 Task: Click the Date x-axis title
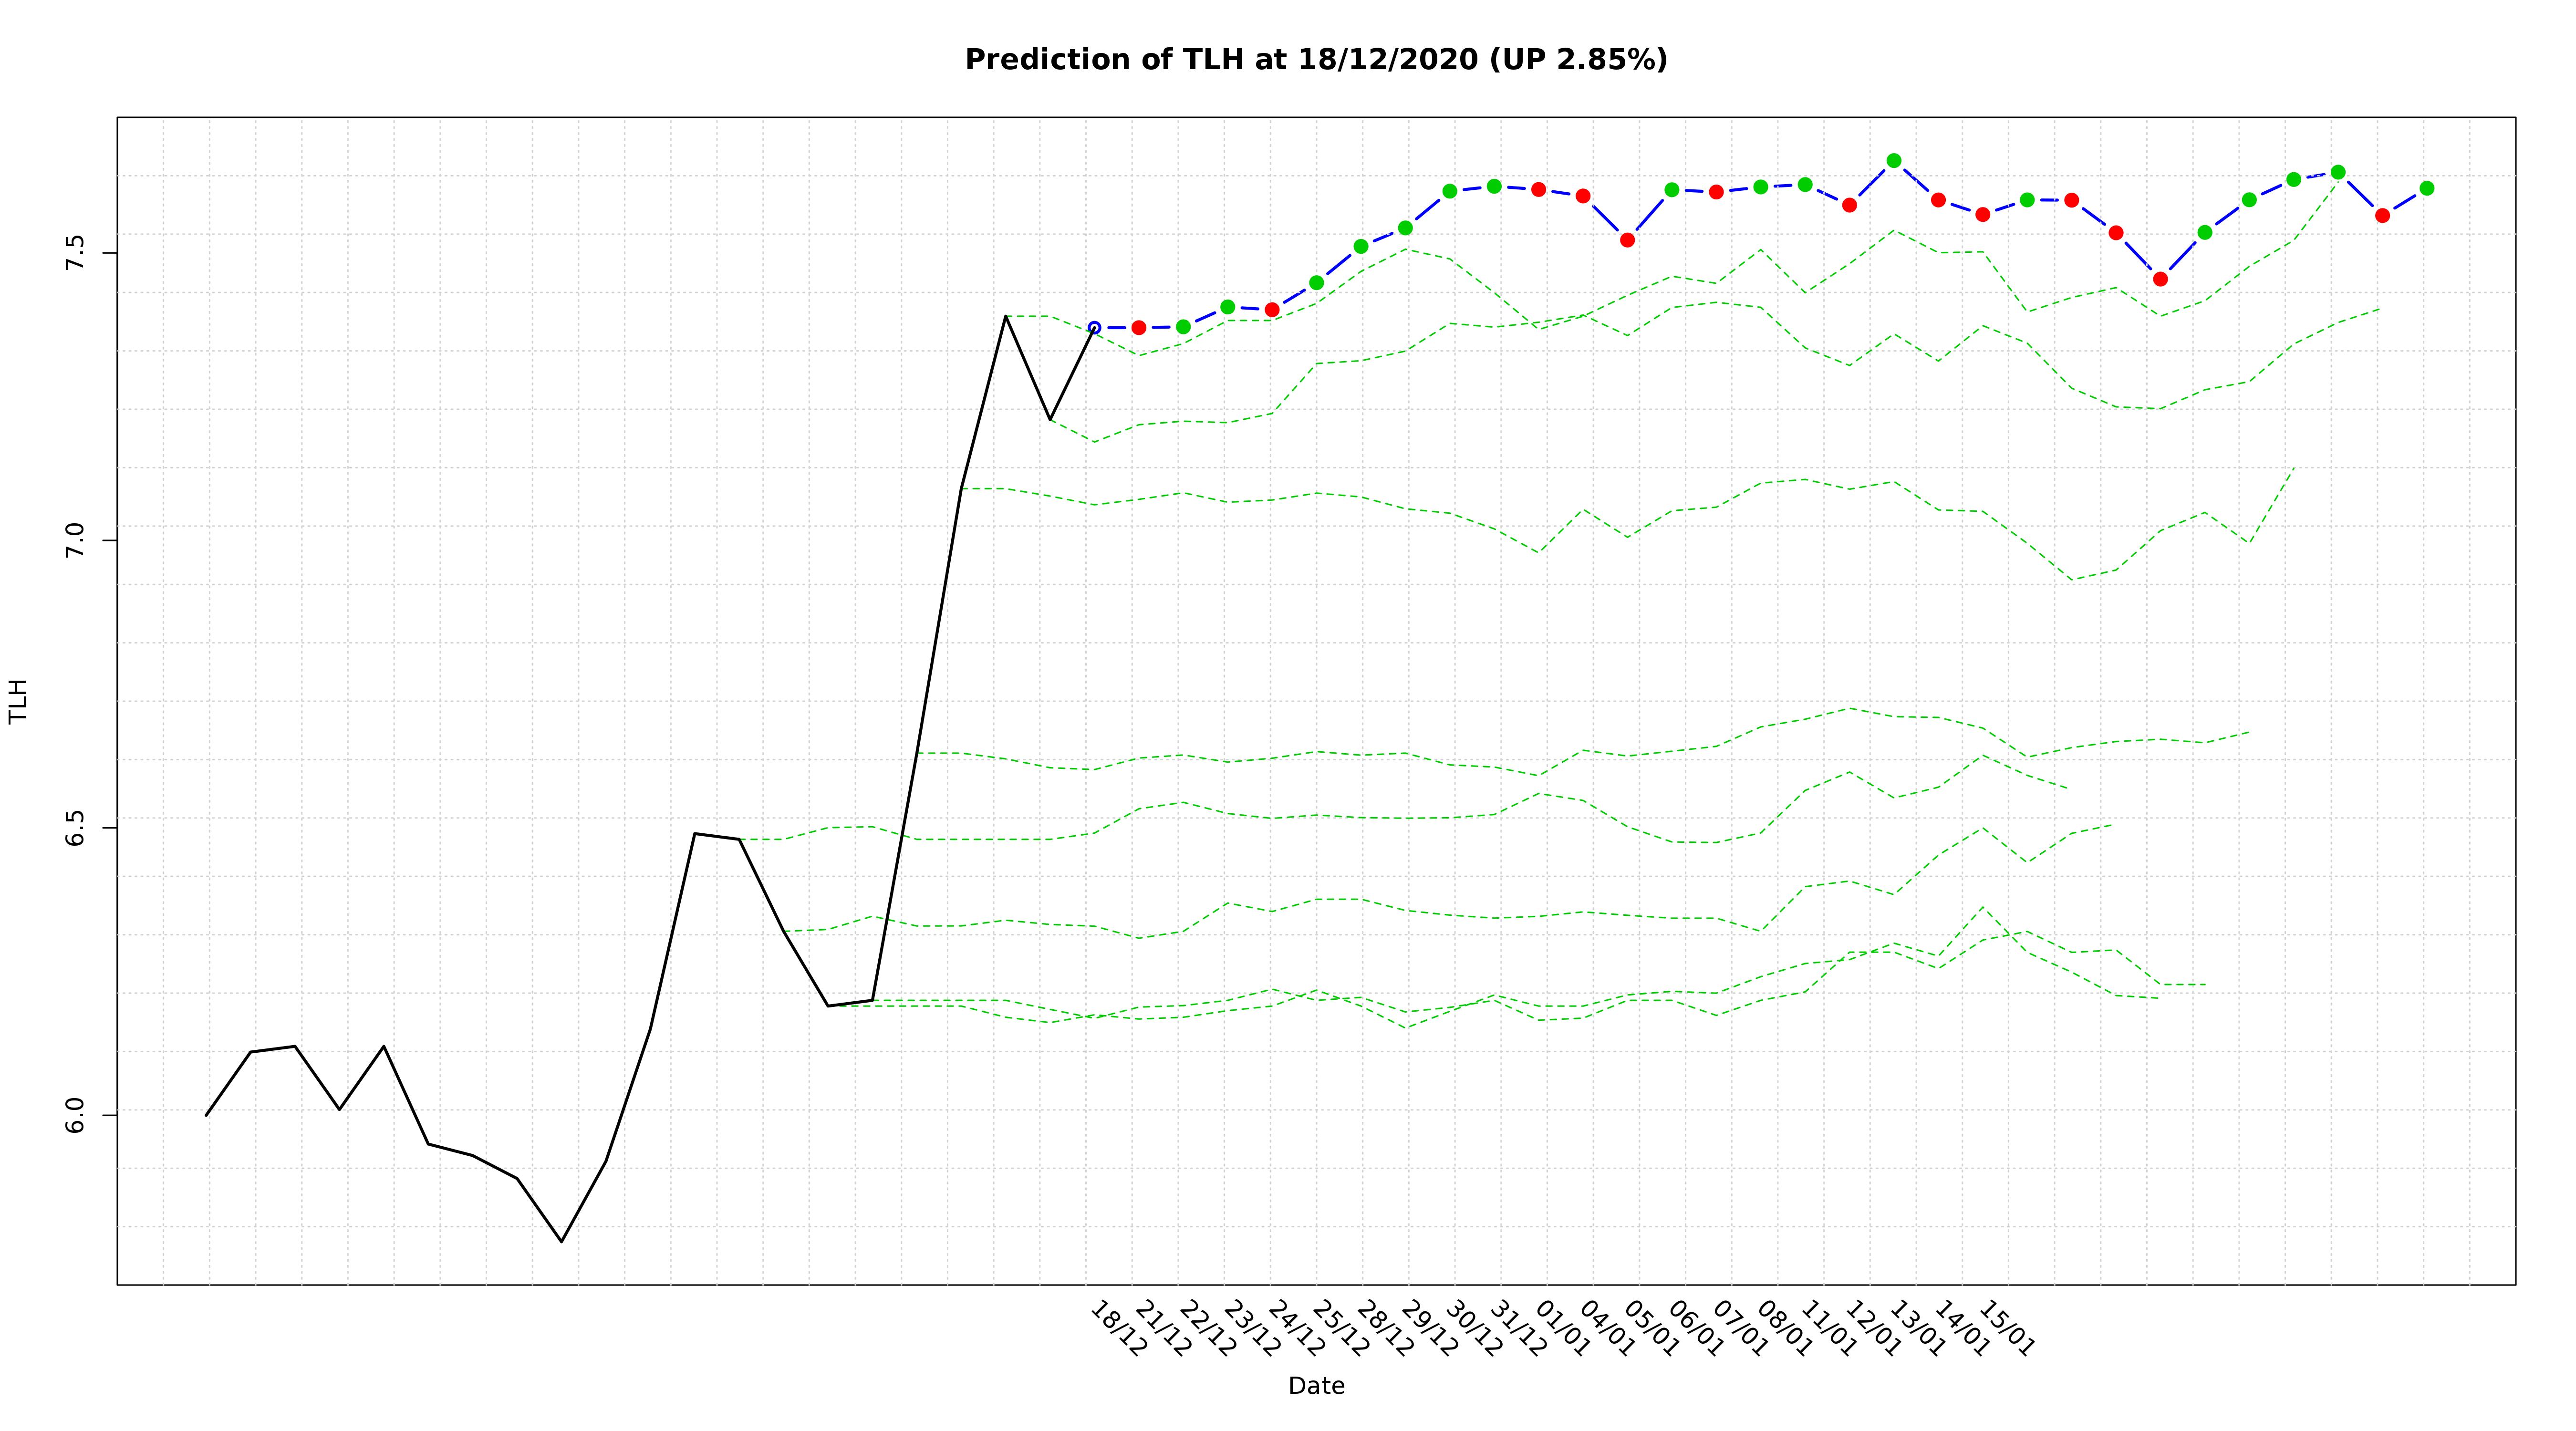click(x=1316, y=1386)
